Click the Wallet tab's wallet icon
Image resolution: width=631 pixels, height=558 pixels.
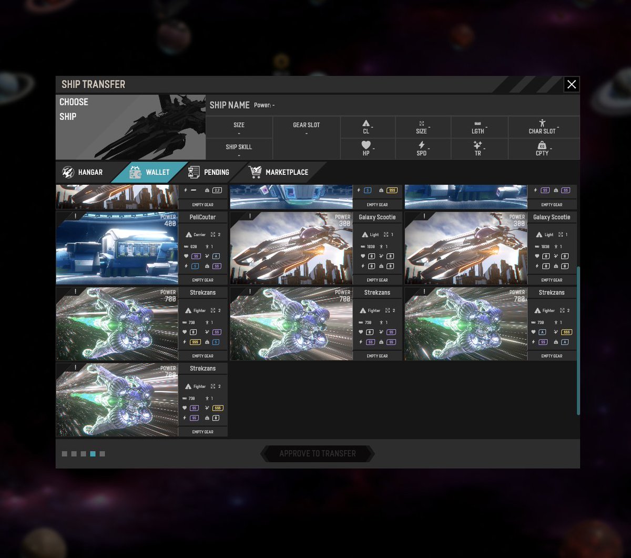pyautogui.click(x=136, y=172)
